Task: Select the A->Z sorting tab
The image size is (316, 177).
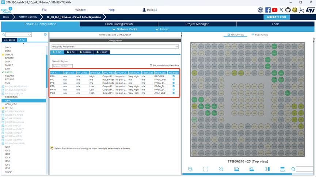Action: [x=22, y=40]
